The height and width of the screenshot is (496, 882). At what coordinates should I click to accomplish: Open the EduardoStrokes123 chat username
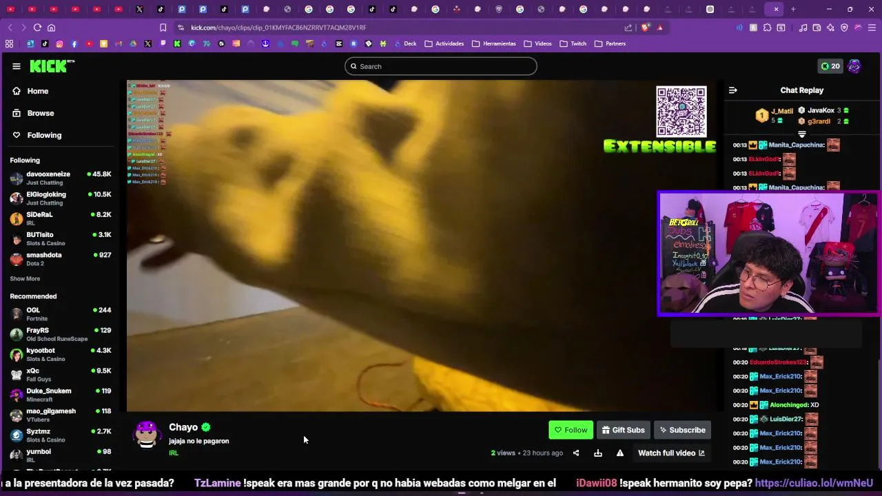tap(778, 362)
